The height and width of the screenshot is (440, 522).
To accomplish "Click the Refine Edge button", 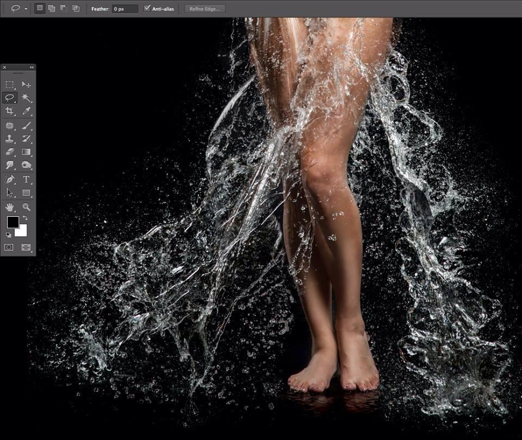I will (204, 9).
